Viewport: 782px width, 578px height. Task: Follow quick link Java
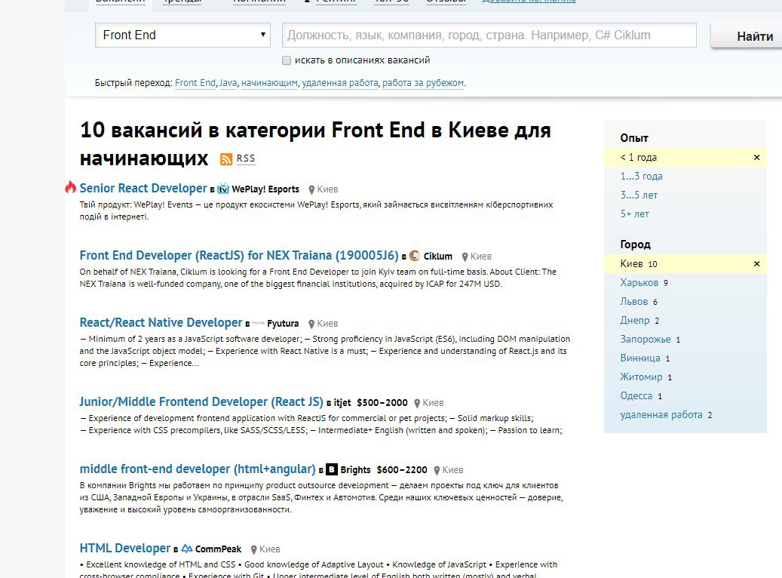pyautogui.click(x=228, y=83)
